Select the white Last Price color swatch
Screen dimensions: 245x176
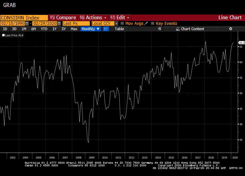point(3,35)
